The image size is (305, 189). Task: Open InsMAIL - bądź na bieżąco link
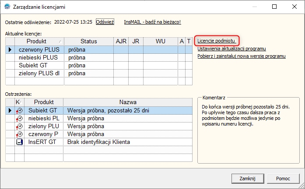[x=152, y=22]
